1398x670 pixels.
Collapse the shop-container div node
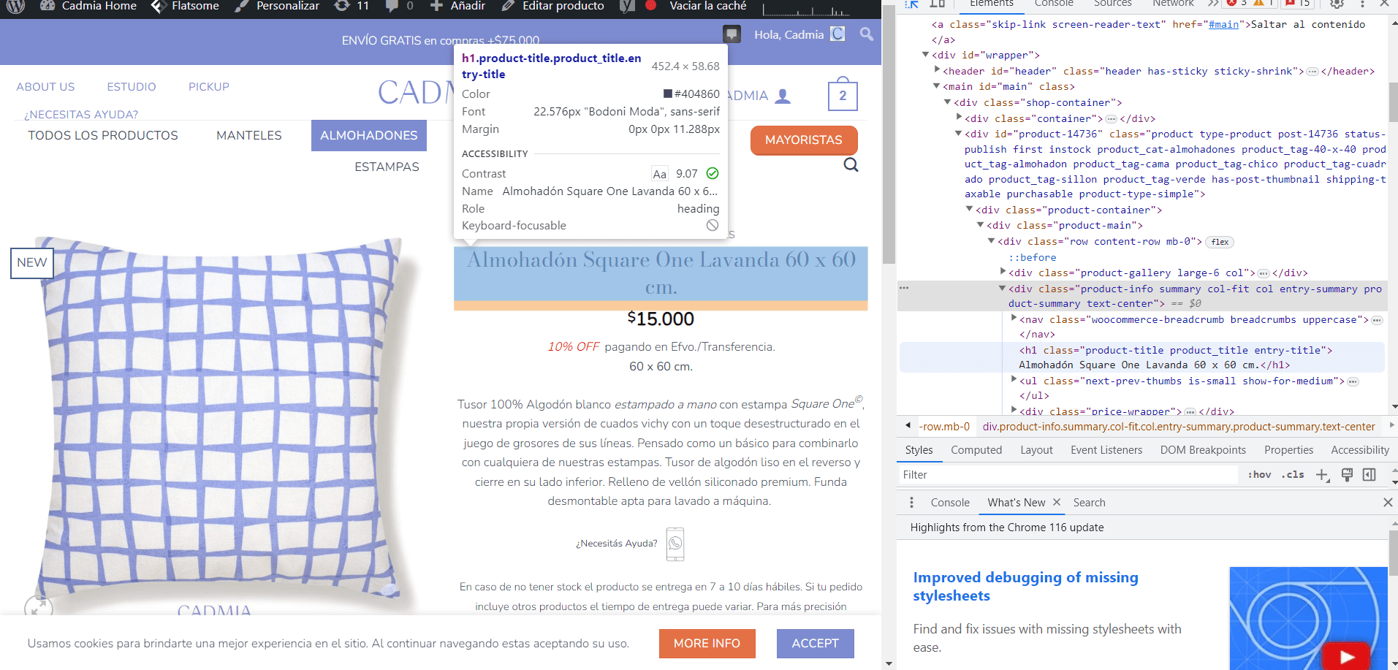948,102
